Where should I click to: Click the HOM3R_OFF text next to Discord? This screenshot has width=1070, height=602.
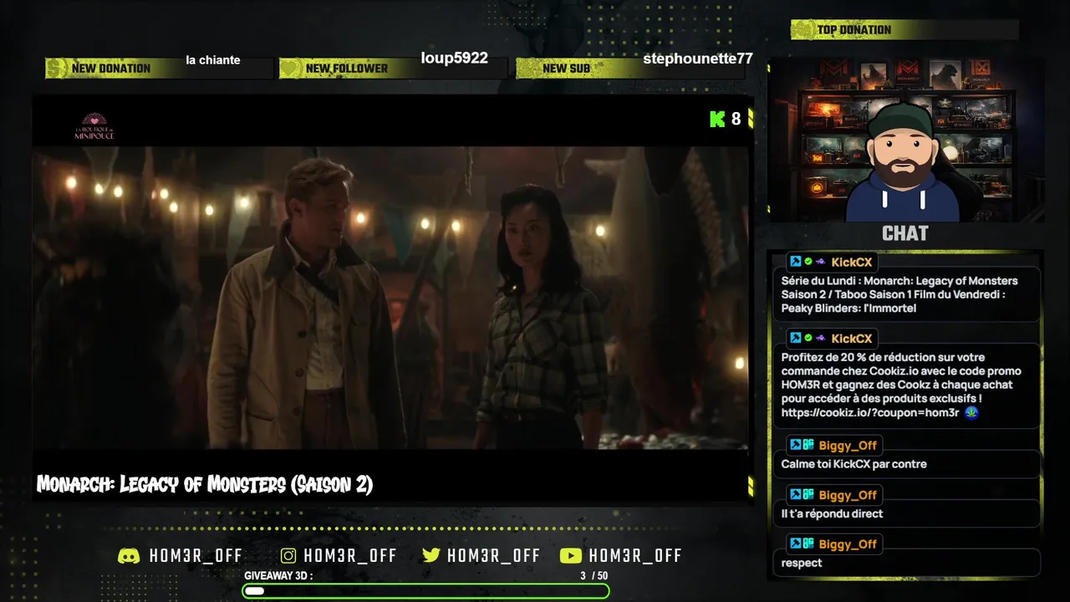[196, 556]
